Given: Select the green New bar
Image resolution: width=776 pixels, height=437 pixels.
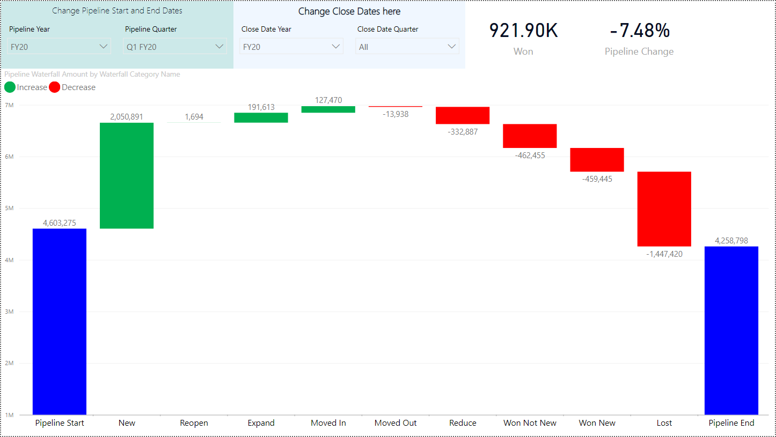Looking at the screenshot, I should click(127, 176).
